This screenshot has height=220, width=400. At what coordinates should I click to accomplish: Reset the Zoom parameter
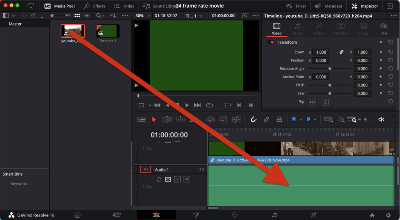pos(391,52)
